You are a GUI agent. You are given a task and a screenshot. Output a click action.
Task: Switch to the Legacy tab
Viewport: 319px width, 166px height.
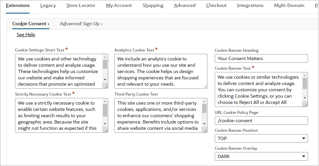(48, 6)
